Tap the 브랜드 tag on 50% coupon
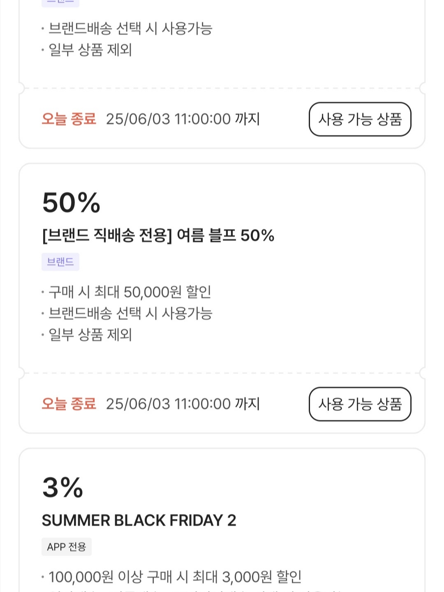This screenshot has height=592, width=444. (x=60, y=262)
